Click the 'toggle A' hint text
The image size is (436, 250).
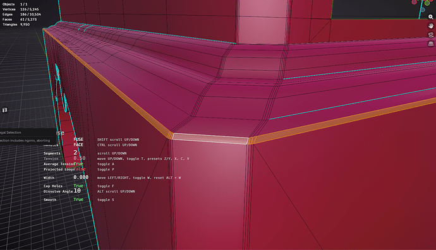pyautogui.click(x=106, y=164)
